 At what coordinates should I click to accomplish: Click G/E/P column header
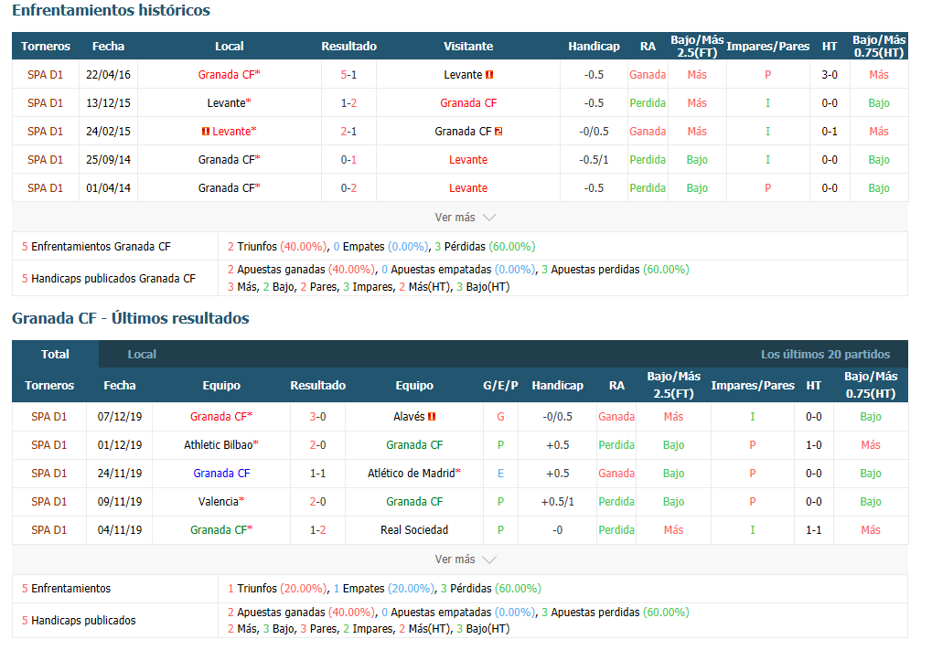[500, 386]
